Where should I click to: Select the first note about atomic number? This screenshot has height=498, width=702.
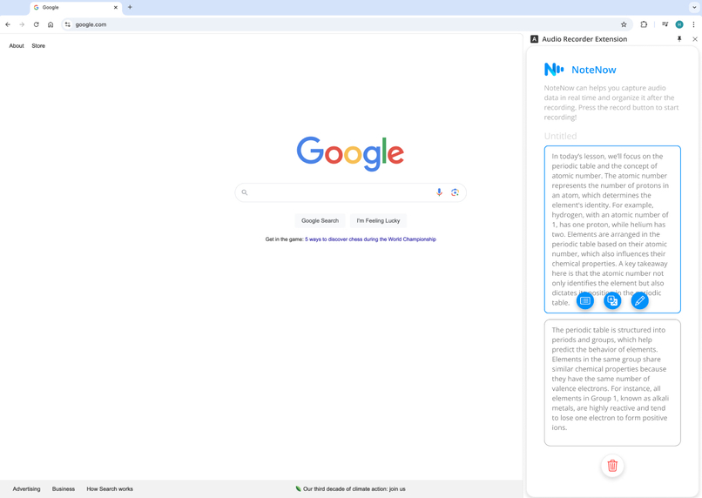(x=612, y=229)
